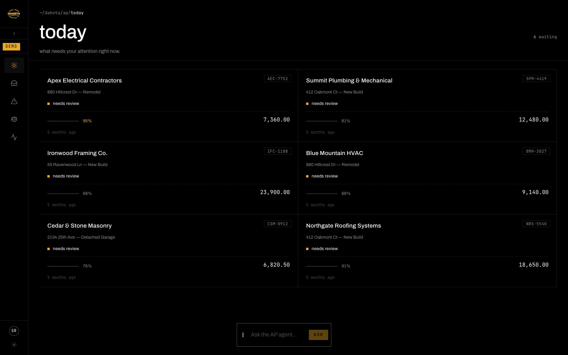Click the 68% confidence bar on Ironwood
Screen dimensions: 568x355
63,194
